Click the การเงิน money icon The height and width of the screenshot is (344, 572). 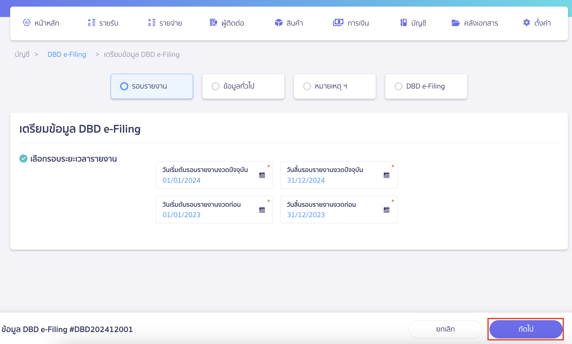point(338,23)
